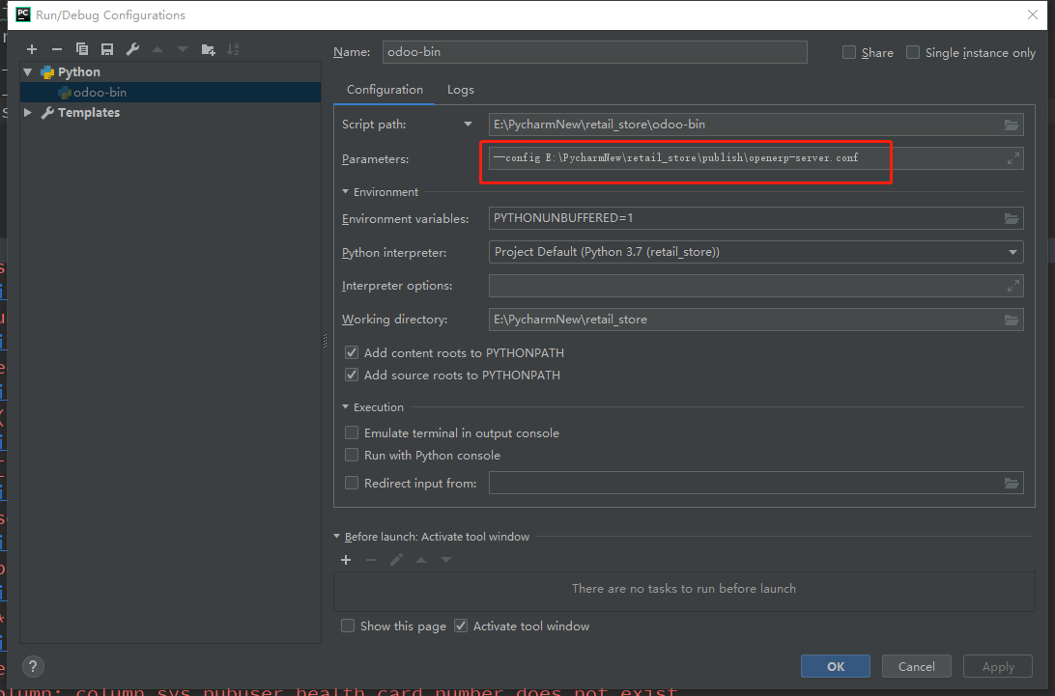Collapse the Before launch section
The height and width of the screenshot is (696, 1055).
point(337,537)
